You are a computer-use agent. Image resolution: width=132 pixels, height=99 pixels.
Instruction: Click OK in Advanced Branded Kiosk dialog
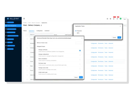click(x=81, y=77)
